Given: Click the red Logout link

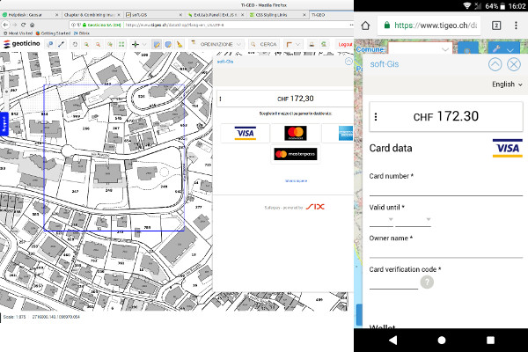Looking at the screenshot, I should (x=345, y=44).
